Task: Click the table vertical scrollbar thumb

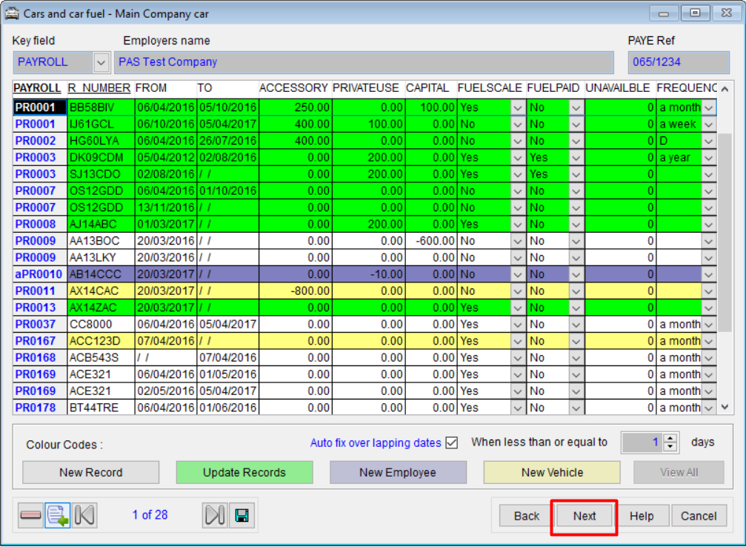Action: 725,232
